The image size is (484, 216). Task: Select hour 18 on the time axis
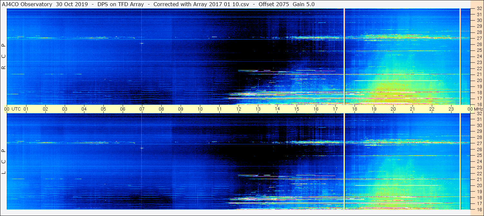tap(355, 109)
